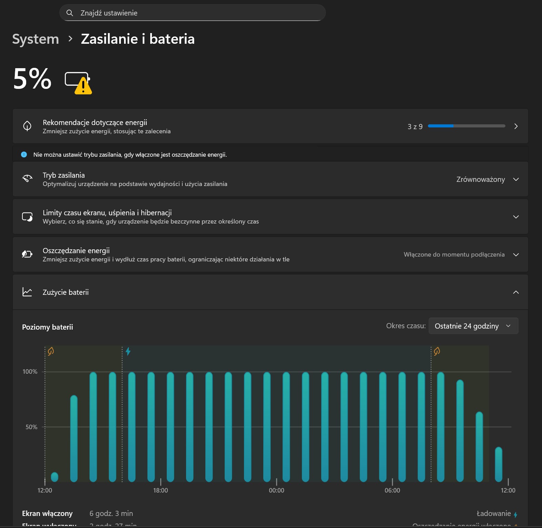
Task: Expand the Oszczędzanie energii section
Action: point(516,255)
